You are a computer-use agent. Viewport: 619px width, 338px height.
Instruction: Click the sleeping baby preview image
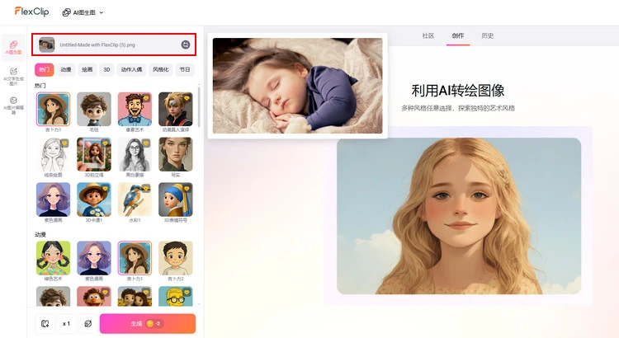(297, 86)
